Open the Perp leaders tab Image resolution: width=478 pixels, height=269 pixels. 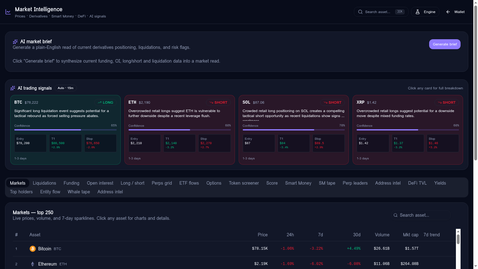point(355,183)
